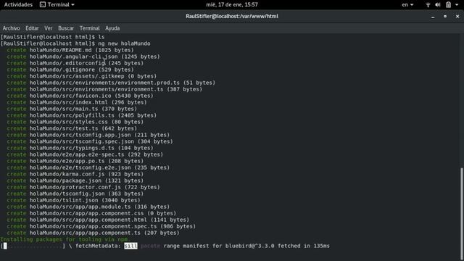Click the holaMundo/tsconfig.json (363 bytes) line
464x261 pixels.
[x=75, y=194]
